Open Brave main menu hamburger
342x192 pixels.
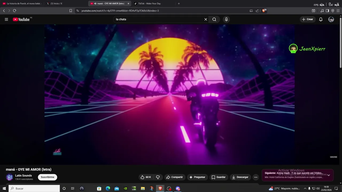coord(338,11)
